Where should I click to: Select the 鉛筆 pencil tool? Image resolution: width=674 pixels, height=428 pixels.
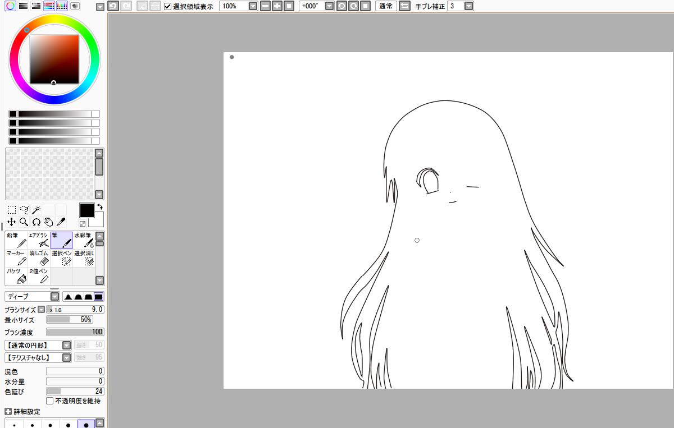coord(16,240)
